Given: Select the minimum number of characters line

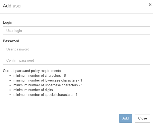Looking at the screenshot, I should point(40,76).
